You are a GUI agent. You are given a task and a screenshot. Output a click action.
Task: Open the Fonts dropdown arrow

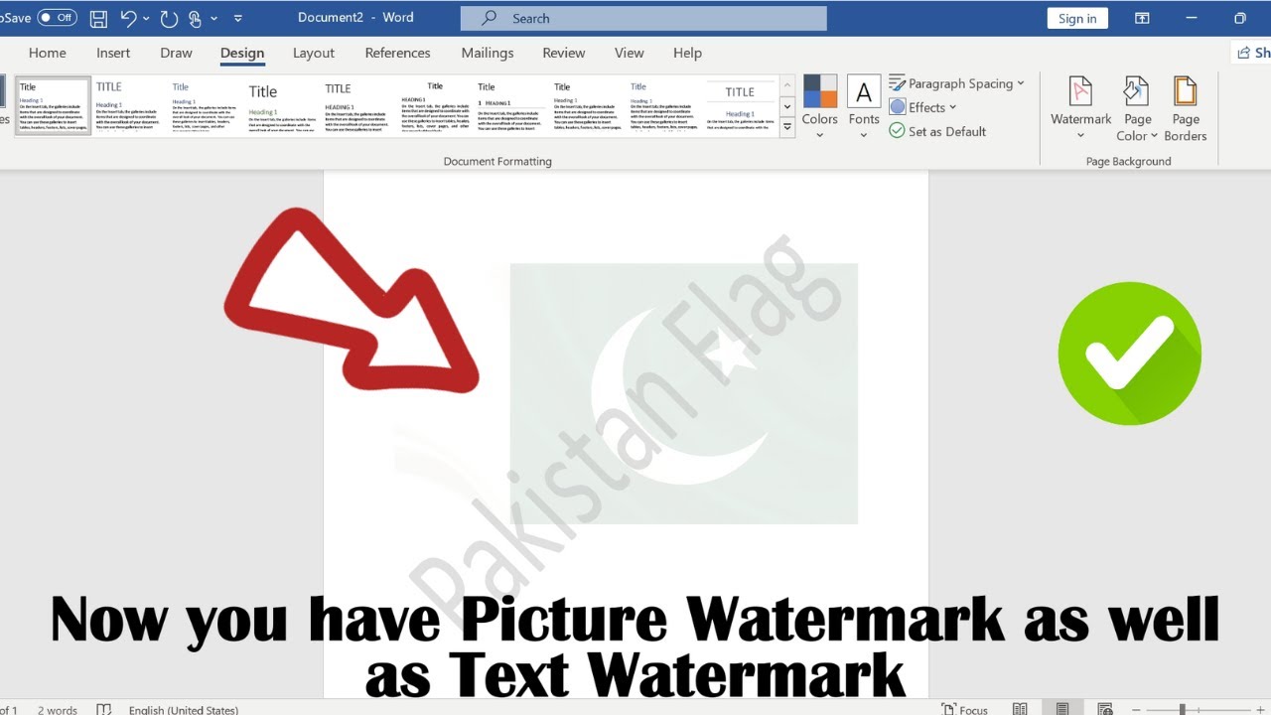864,135
